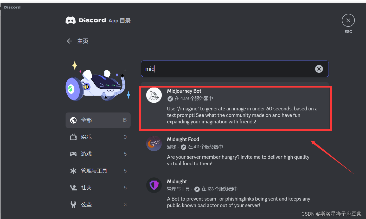Open the Midnight Food result title
The image size is (366, 219).
[x=183, y=139]
